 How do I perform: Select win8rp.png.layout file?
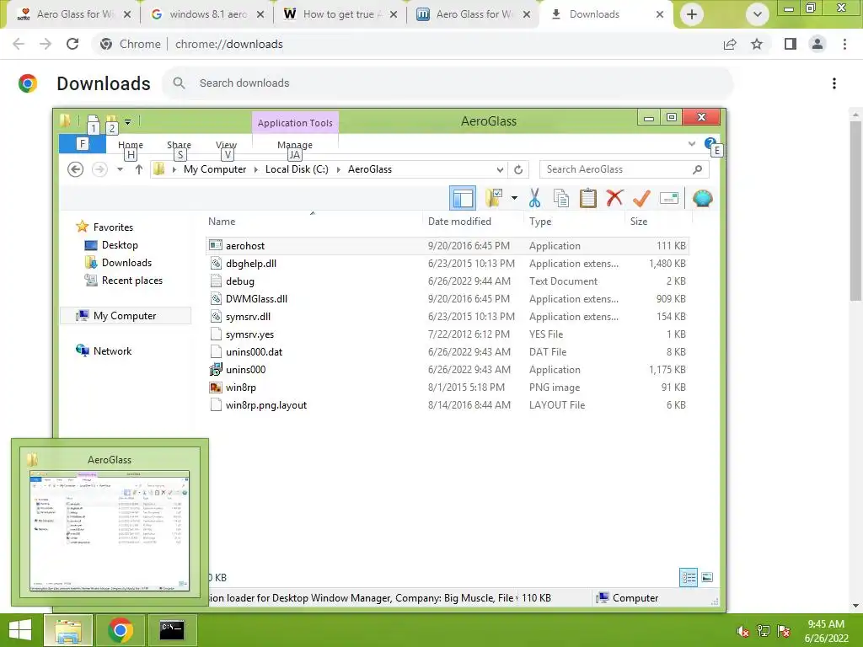click(x=447, y=405)
